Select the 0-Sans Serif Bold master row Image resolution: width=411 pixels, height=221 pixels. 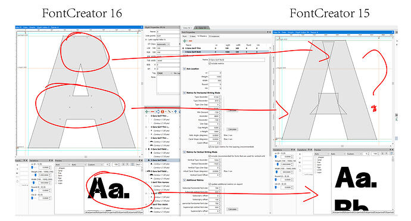(225, 52)
